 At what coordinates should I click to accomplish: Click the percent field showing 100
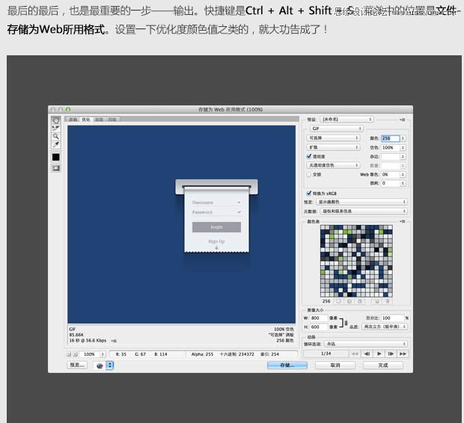pos(392,318)
